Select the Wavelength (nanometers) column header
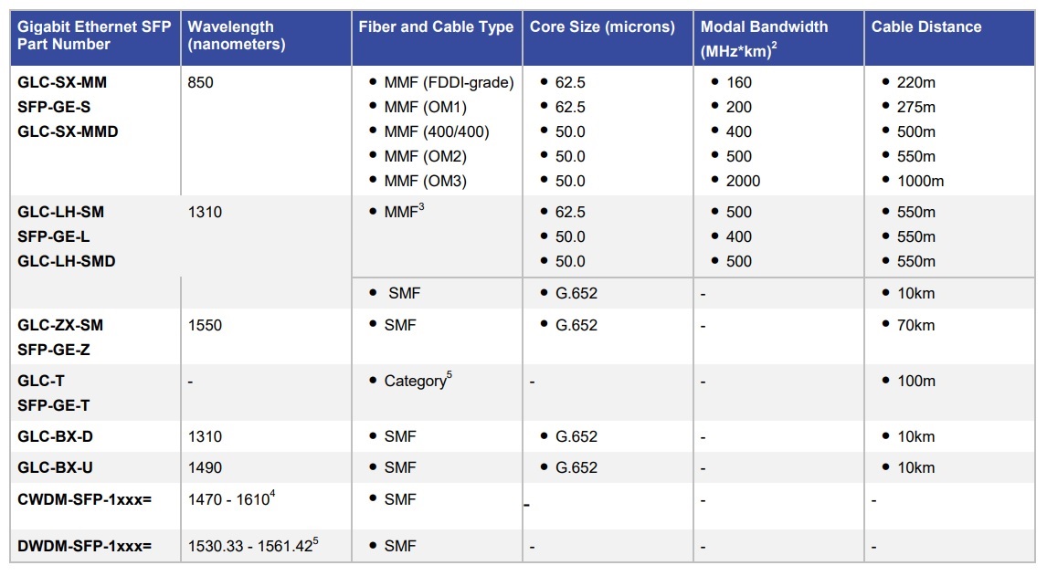This screenshot has width=1047, height=576. tap(236, 36)
